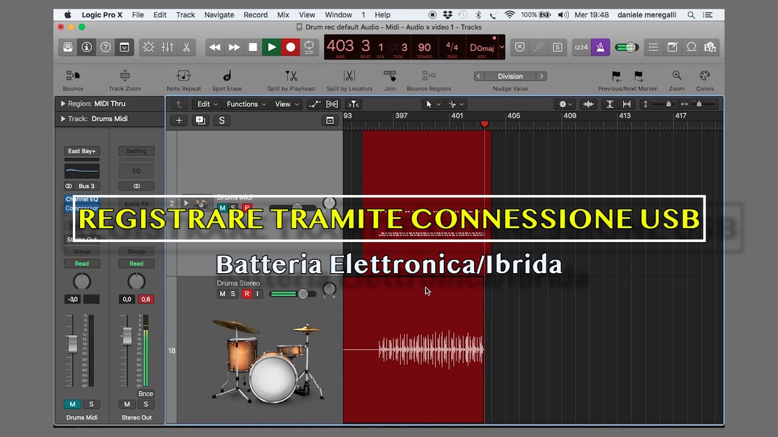Start playback with green Play button

point(272,47)
